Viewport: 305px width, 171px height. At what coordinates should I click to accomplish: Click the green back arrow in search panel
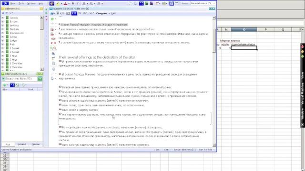click(5, 85)
